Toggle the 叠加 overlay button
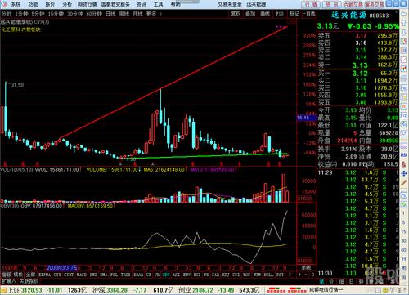The width and height of the screenshot is (409, 295). [x=250, y=13]
